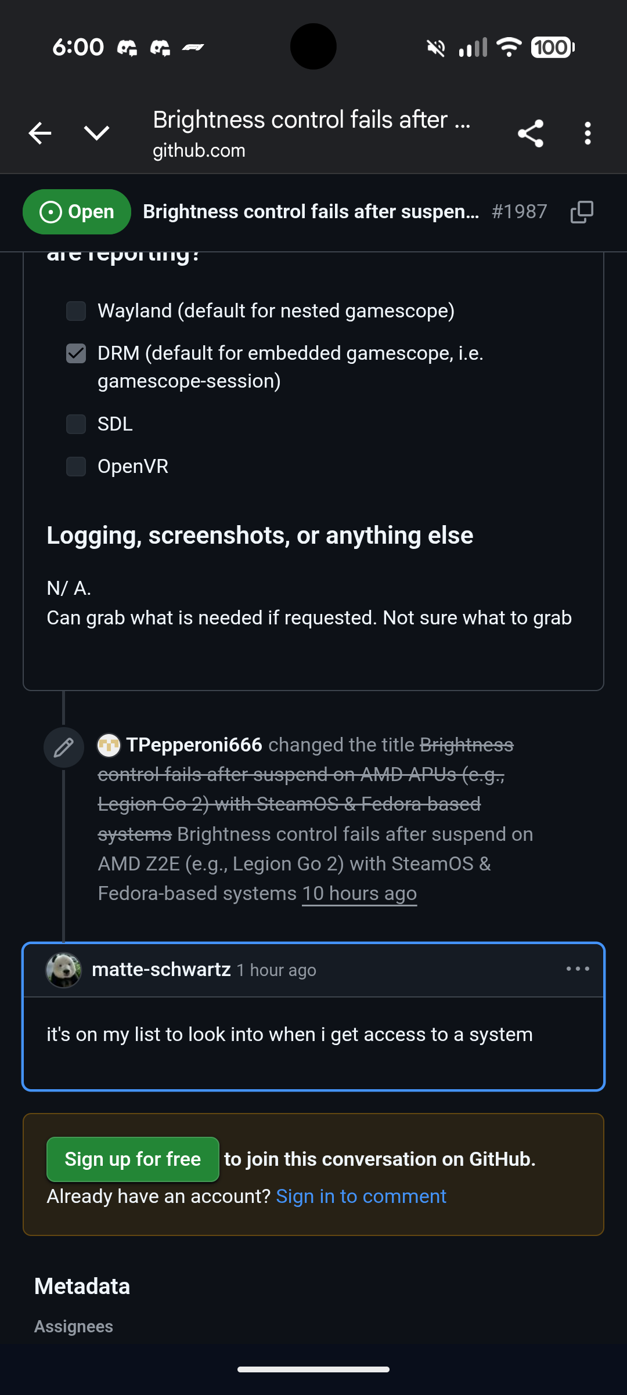Tap the green Open issue status badge
Image resolution: width=627 pixels, height=1395 pixels.
tap(77, 212)
